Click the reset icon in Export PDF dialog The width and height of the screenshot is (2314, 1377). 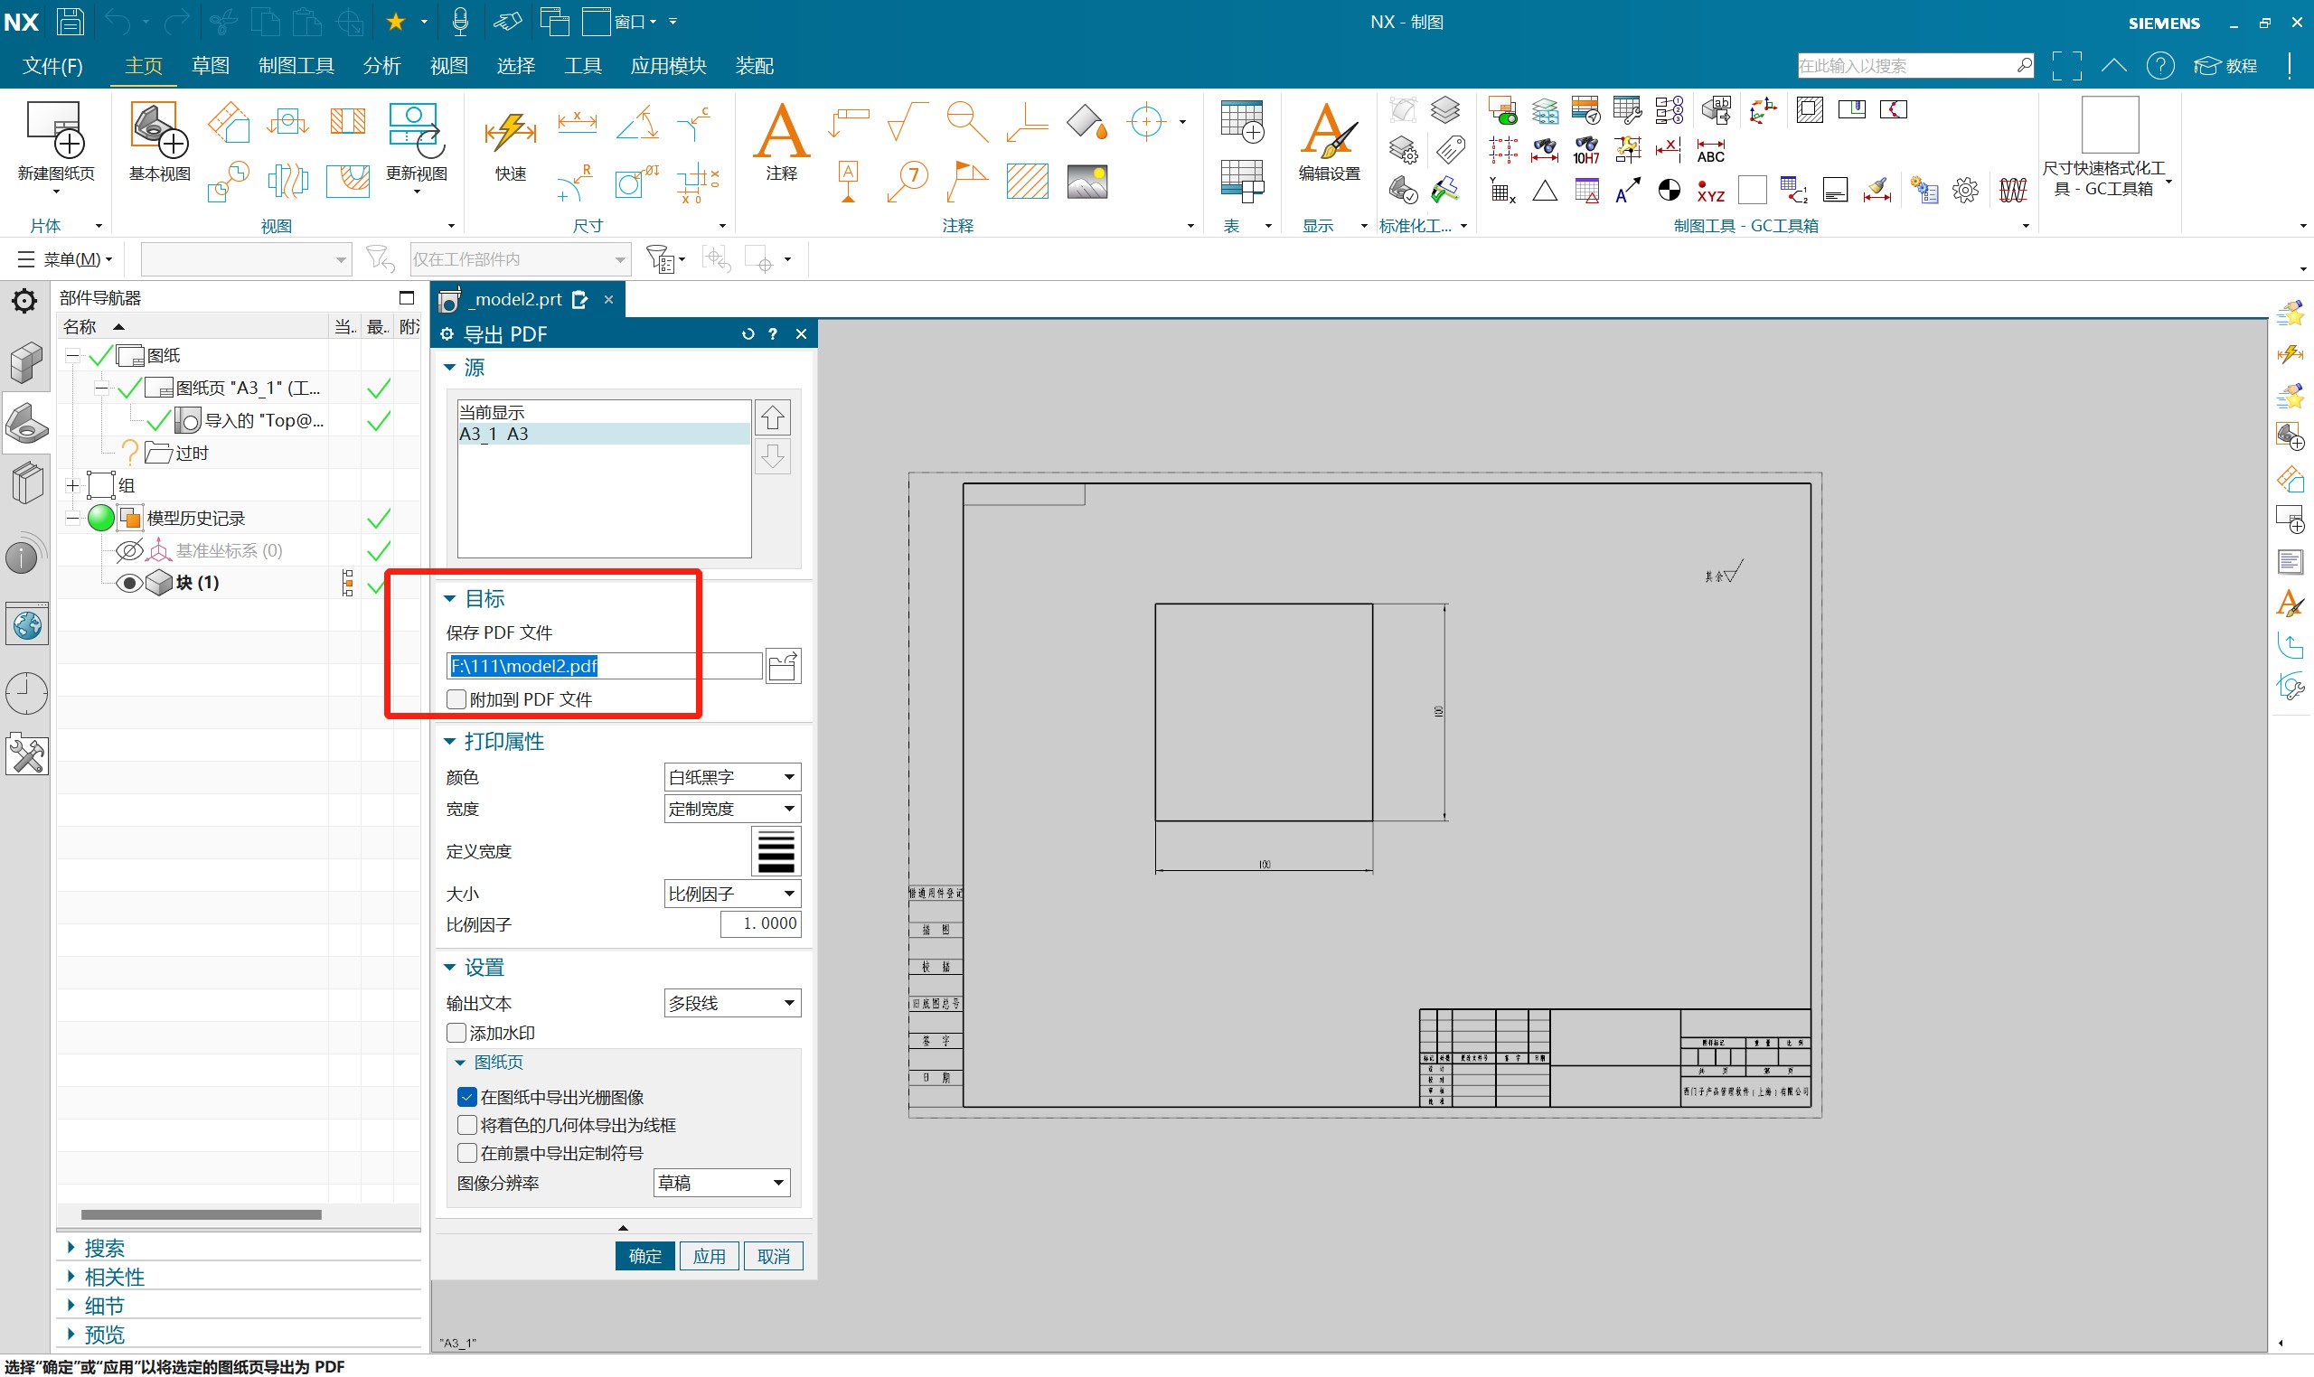748,334
